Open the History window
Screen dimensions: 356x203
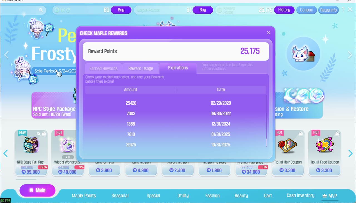pyautogui.click(x=284, y=10)
